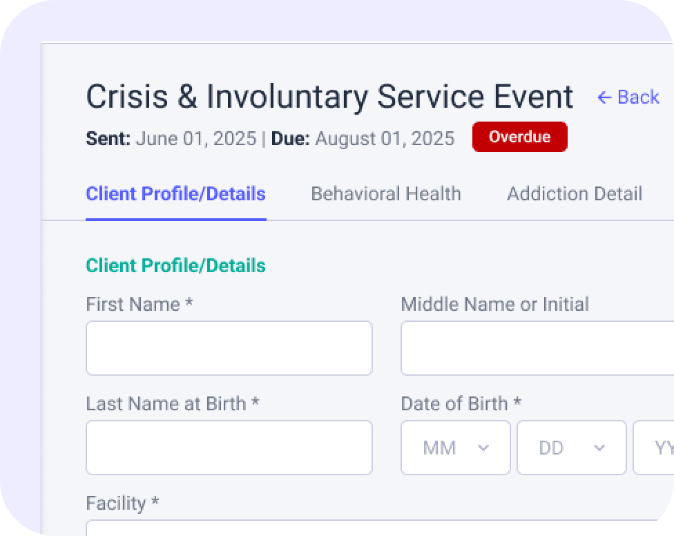This screenshot has height=536, width=674.
Task: Focus the First Name input field
Action: coord(229,348)
